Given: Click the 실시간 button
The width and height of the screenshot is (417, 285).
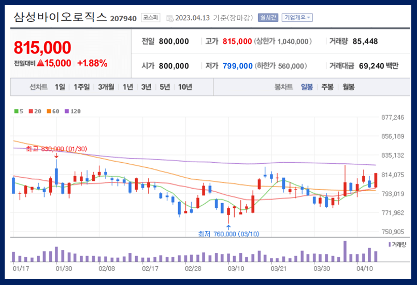Looking at the screenshot, I should coord(268,18).
